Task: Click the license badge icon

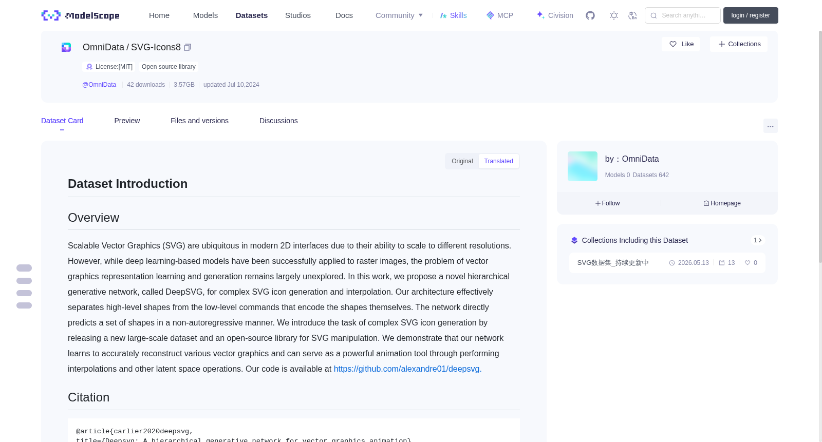Action: pos(89,67)
